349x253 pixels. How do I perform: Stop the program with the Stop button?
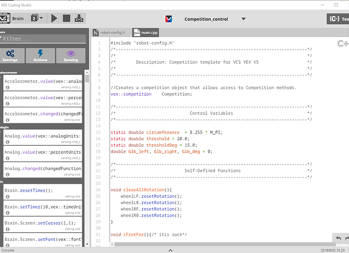coord(67,18)
